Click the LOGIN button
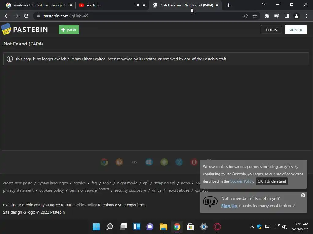Image resolution: width=313 pixels, height=234 pixels. (x=271, y=30)
